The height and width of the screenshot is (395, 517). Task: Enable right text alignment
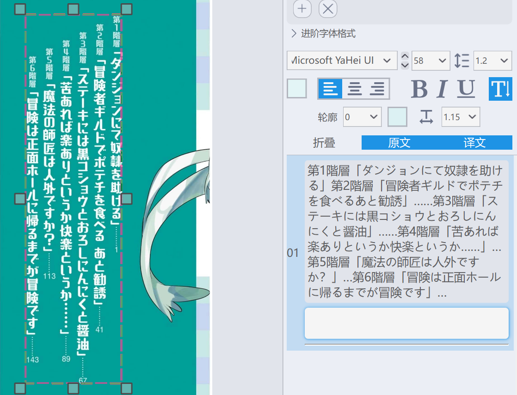coord(377,89)
